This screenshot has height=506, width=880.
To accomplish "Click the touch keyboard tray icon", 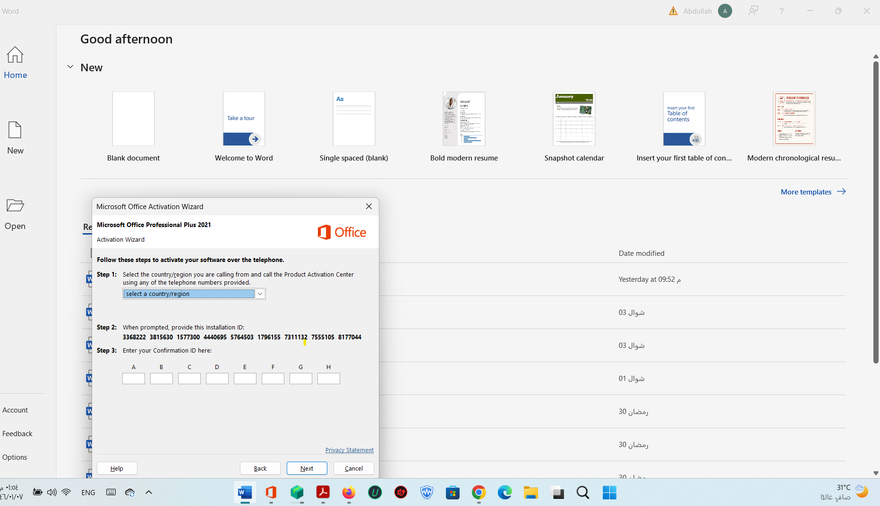I will coord(111,492).
